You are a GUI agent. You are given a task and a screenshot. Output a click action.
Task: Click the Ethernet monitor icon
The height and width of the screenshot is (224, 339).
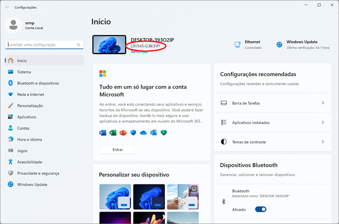click(237, 44)
